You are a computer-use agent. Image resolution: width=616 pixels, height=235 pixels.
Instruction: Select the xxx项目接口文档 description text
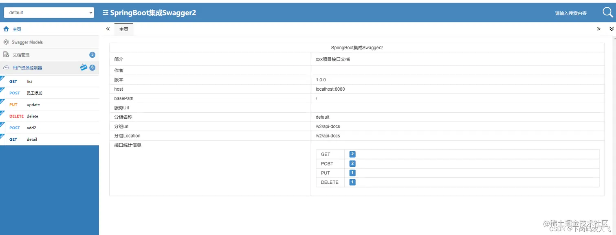click(x=333, y=59)
